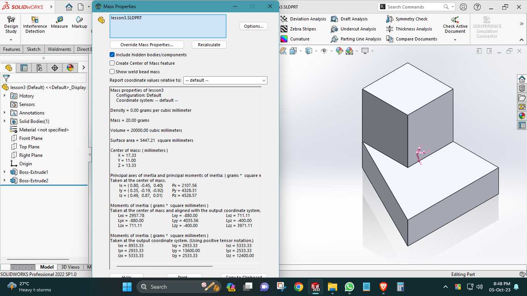The image size is (527, 296).
Task: Switch to the Features ribbon tab
Action: [12, 49]
